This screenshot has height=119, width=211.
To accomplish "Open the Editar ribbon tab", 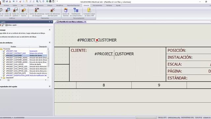I will click(15, 5).
